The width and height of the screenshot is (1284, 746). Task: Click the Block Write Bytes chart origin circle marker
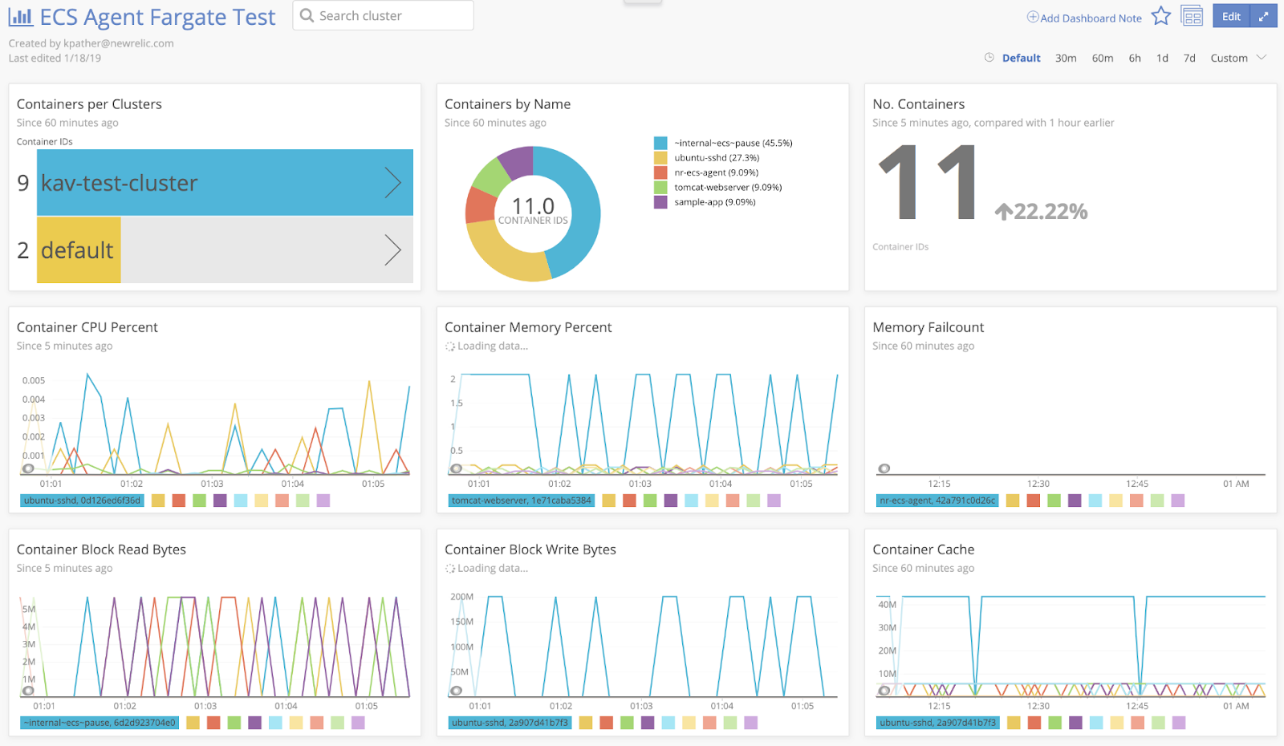point(456,691)
